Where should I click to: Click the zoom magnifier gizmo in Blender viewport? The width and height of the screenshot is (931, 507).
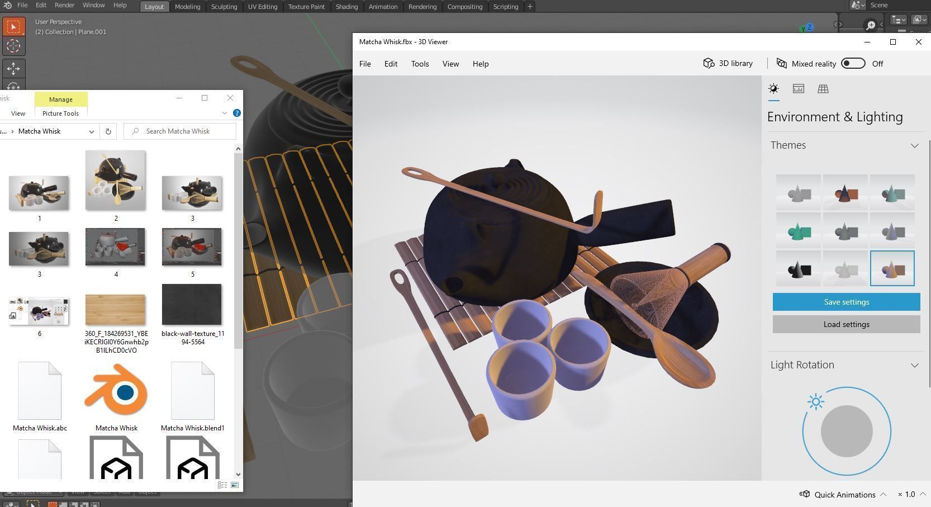coord(870,25)
